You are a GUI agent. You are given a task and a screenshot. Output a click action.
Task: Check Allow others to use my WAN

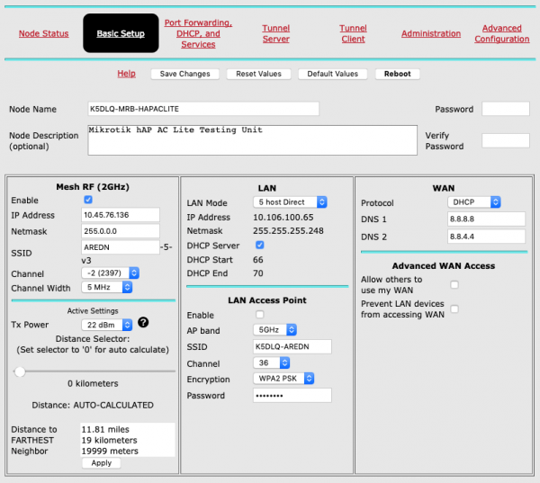[454, 285]
